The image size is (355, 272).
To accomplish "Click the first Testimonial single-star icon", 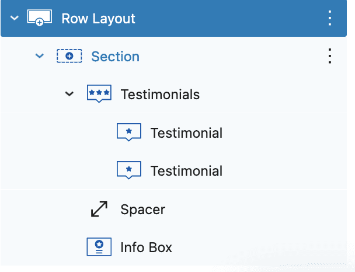I will click(129, 132).
